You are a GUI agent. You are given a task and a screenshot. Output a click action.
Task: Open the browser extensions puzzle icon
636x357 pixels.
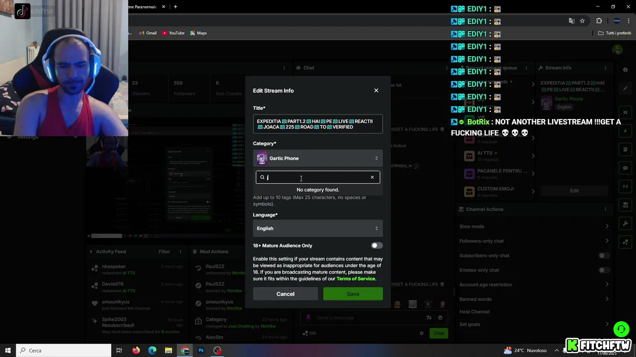click(x=599, y=21)
